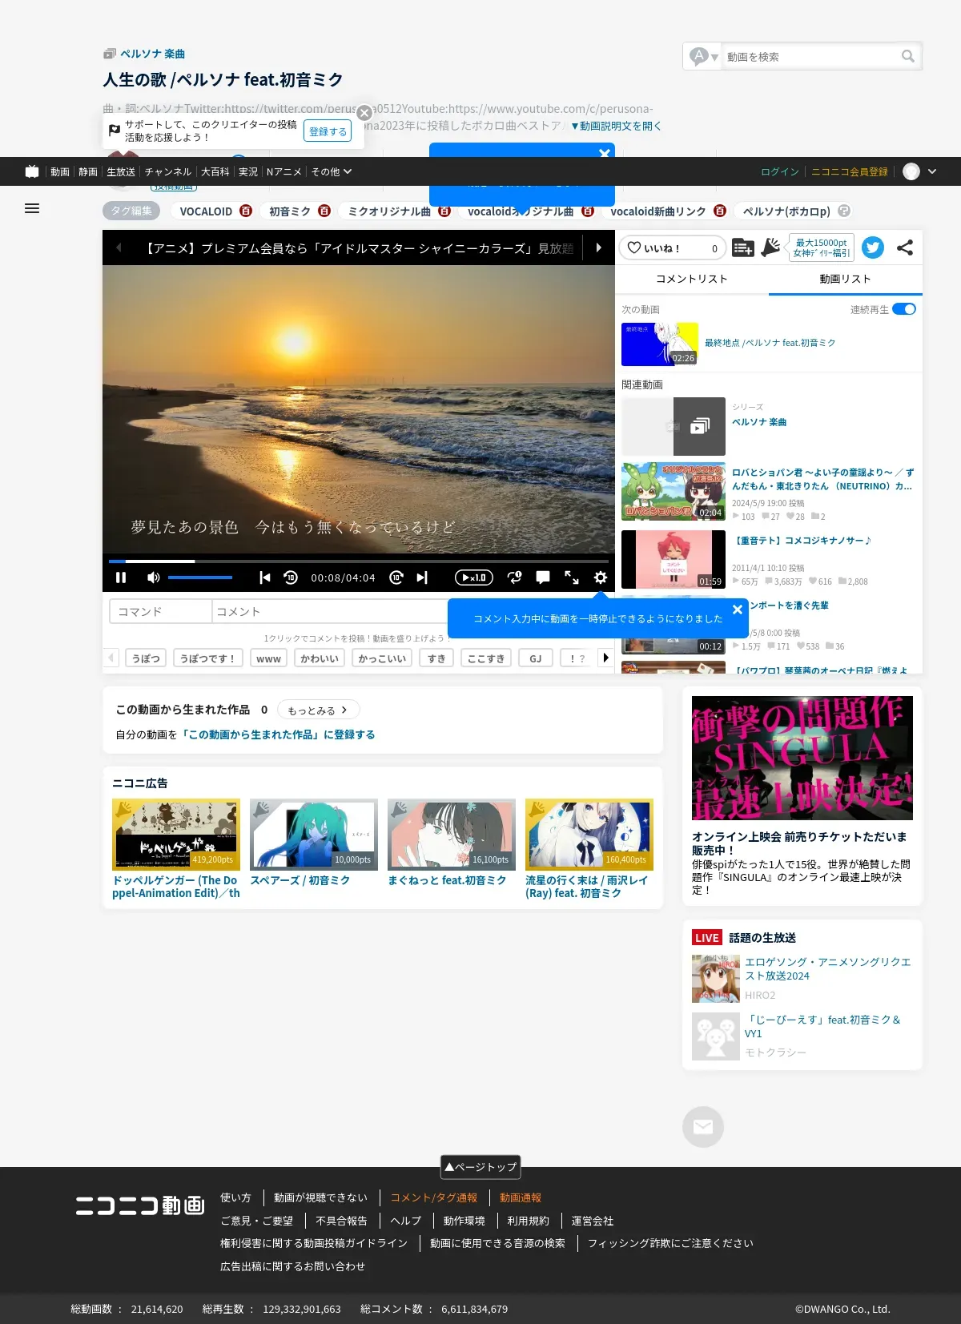Image resolution: width=961 pixels, height=1324 pixels.
Task: Click the Nicoad megaphone icon
Action: (770, 247)
